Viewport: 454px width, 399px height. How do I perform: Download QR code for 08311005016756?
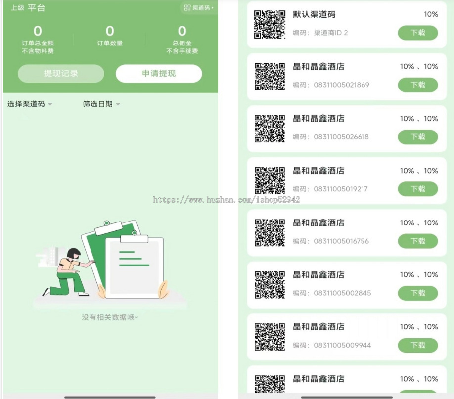(417, 241)
